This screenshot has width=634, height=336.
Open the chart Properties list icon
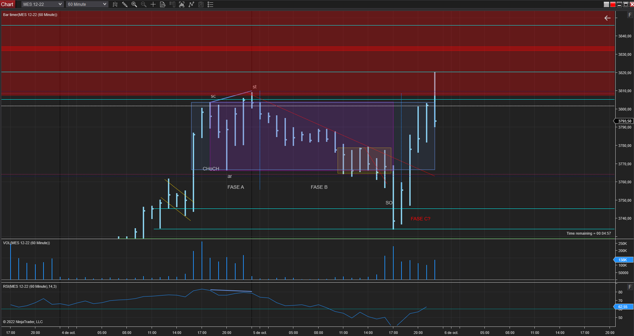[x=210, y=4]
